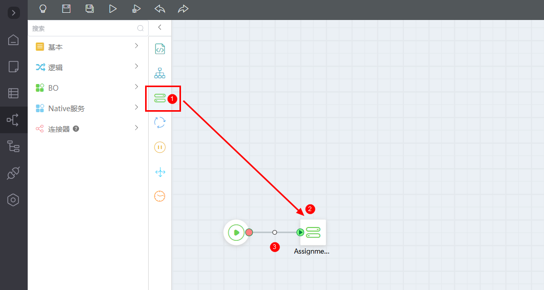544x290 pixels.
Task: Expand the BO category arrow
Action: pos(136,87)
